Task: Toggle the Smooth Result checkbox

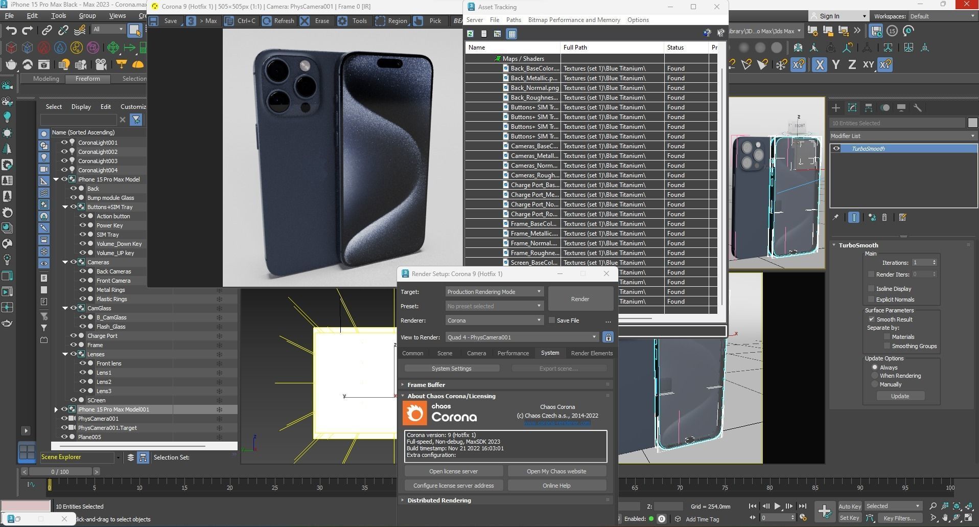Action: click(872, 319)
